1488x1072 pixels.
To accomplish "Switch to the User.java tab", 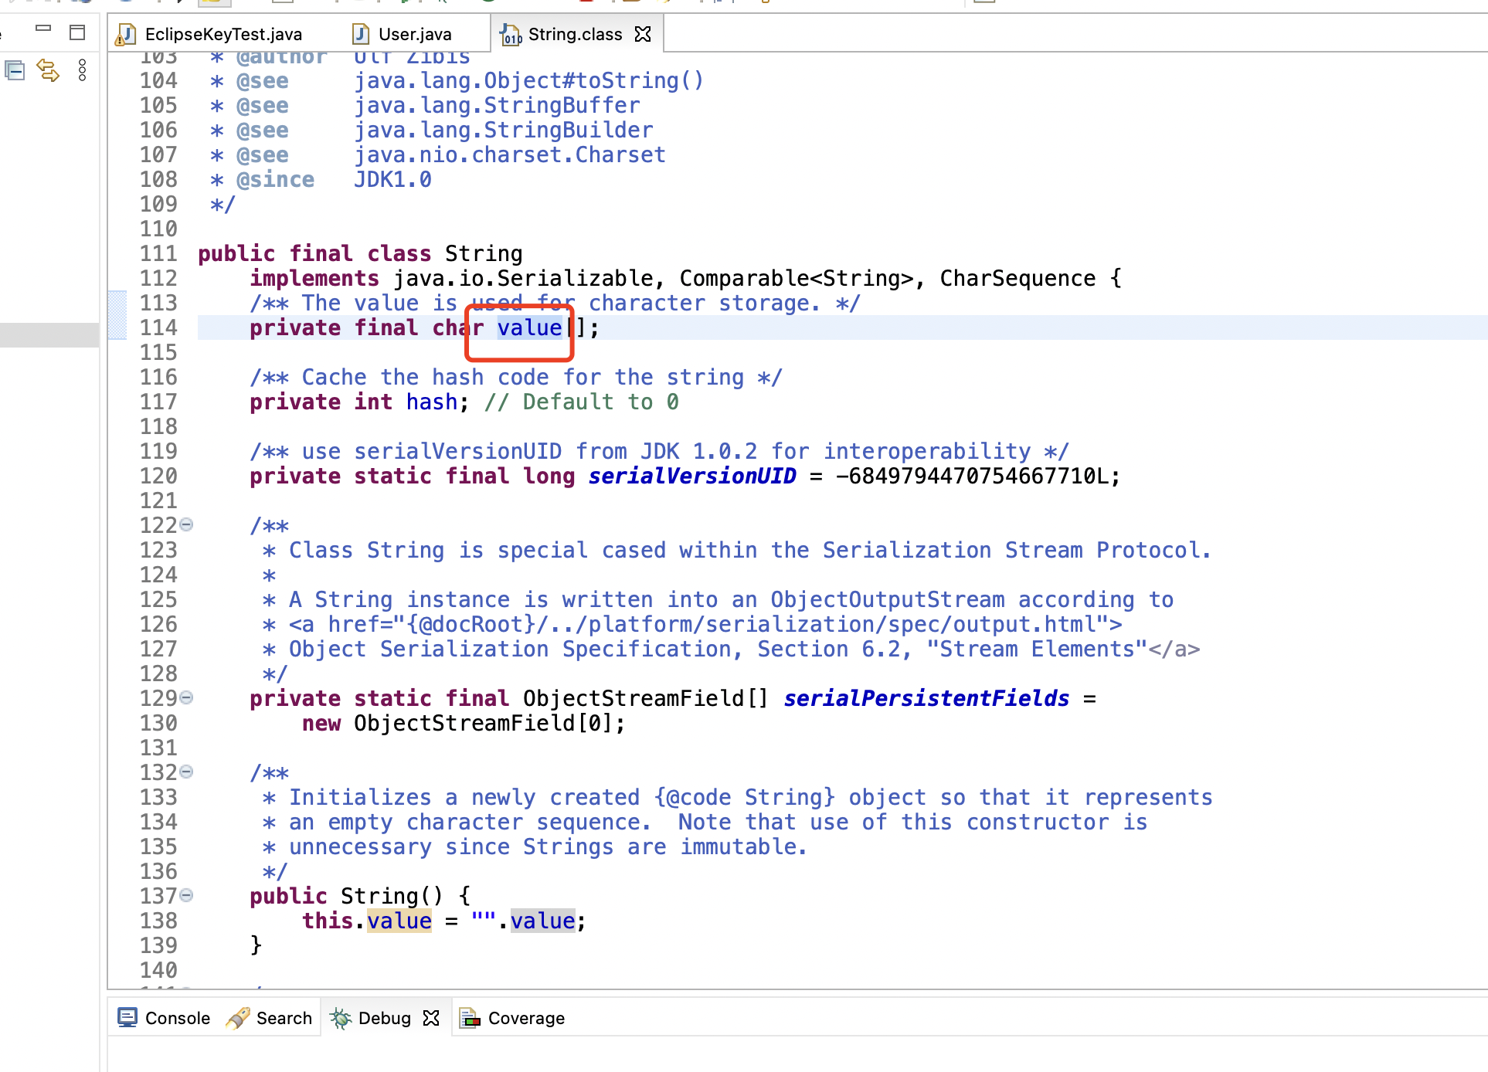I will click(414, 34).
